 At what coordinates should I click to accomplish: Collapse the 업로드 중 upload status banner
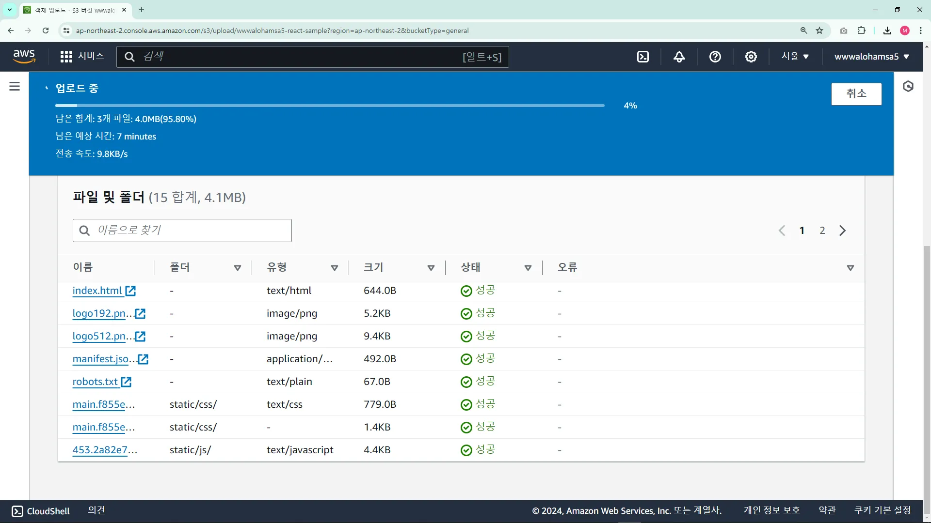[x=47, y=88]
